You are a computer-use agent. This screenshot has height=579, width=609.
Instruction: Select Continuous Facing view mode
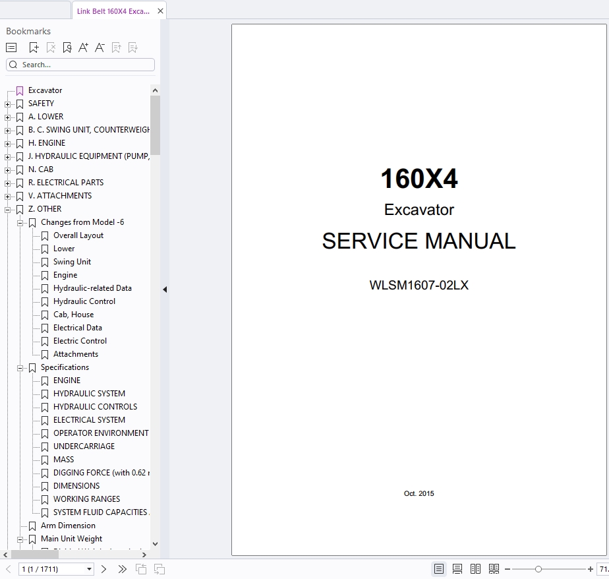tap(494, 569)
